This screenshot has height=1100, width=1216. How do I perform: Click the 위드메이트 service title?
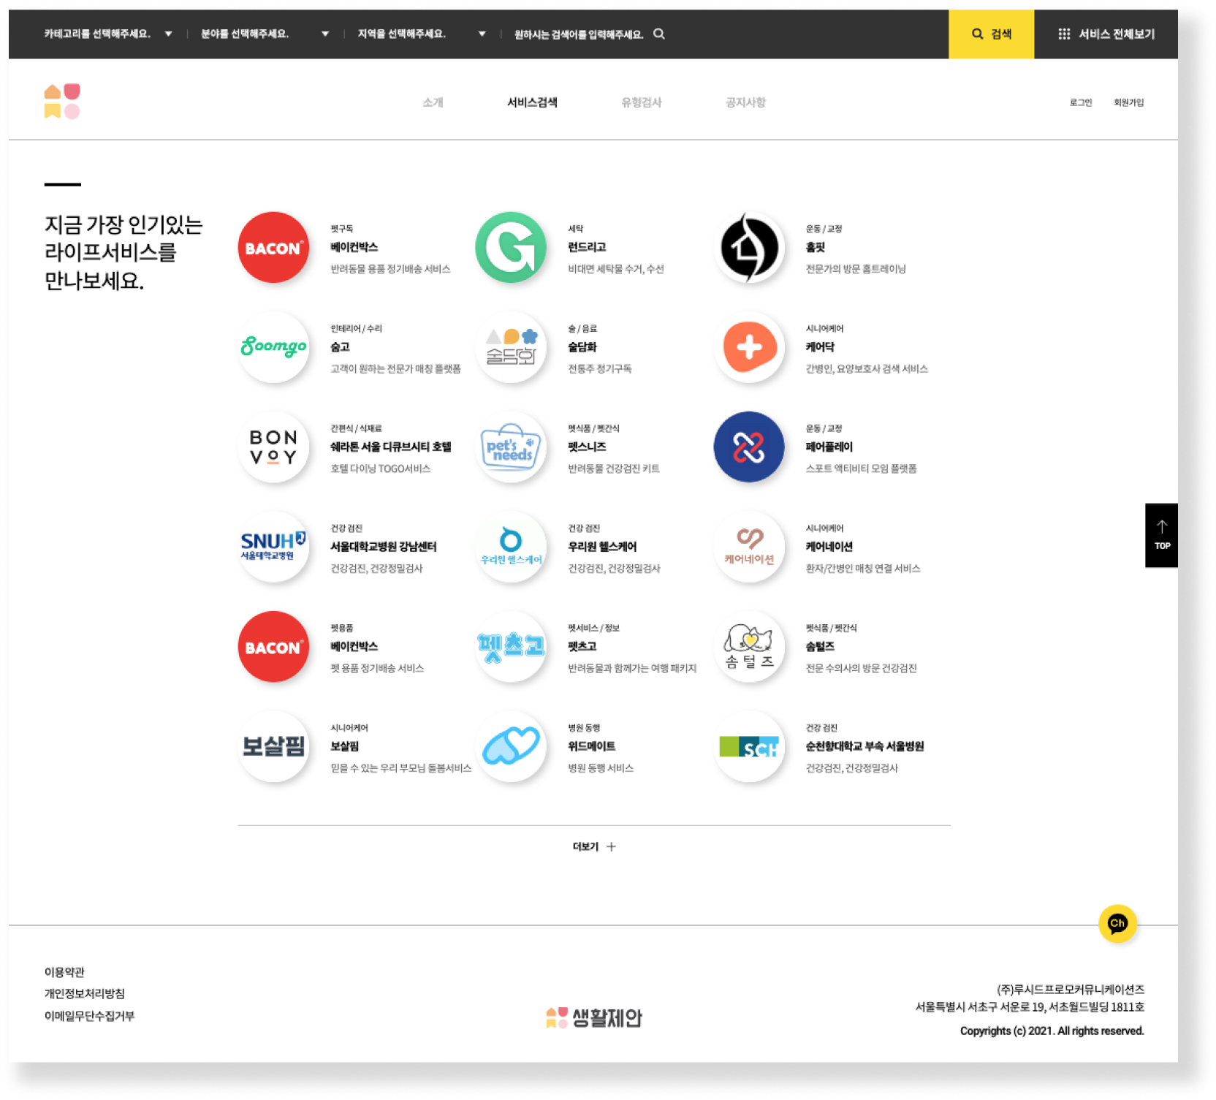(x=591, y=746)
